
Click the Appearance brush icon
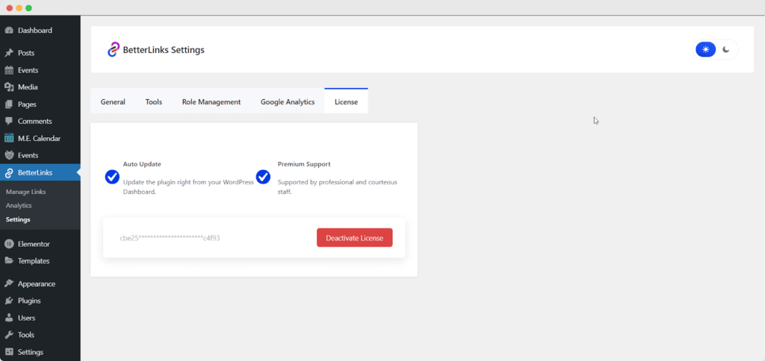click(9, 284)
